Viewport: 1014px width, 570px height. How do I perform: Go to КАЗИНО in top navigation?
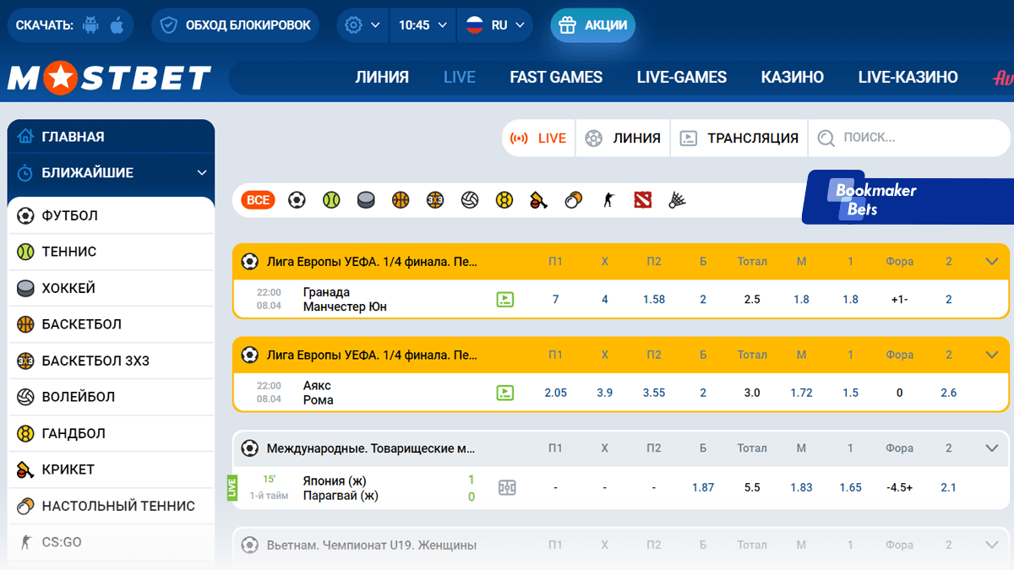(792, 78)
